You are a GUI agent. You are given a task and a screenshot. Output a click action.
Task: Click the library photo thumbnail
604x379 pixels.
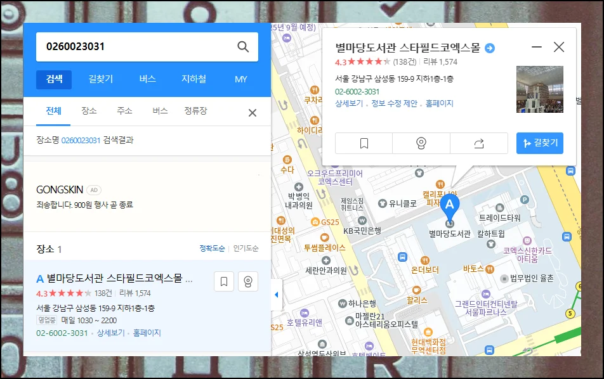(x=539, y=89)
